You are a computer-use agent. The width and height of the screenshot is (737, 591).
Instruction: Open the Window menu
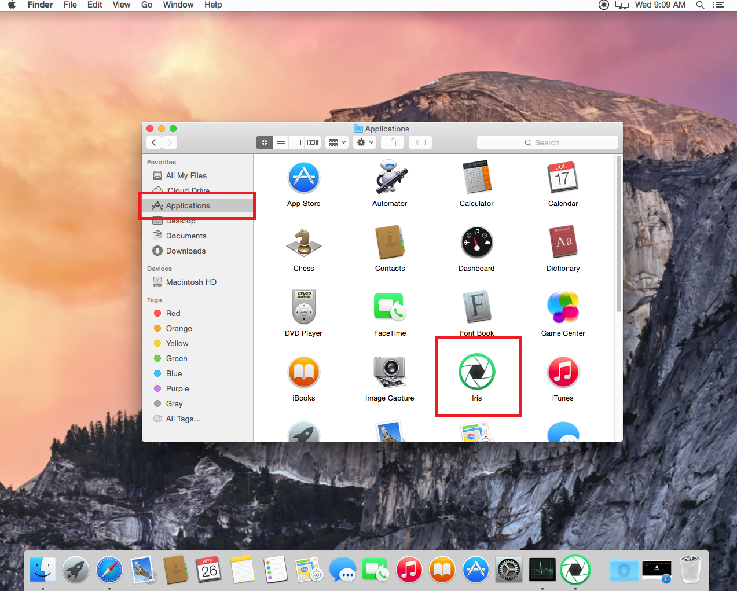(x=178, y=5)
